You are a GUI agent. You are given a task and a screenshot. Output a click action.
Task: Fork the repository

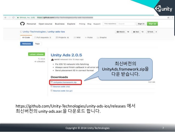tap(150, 32)
